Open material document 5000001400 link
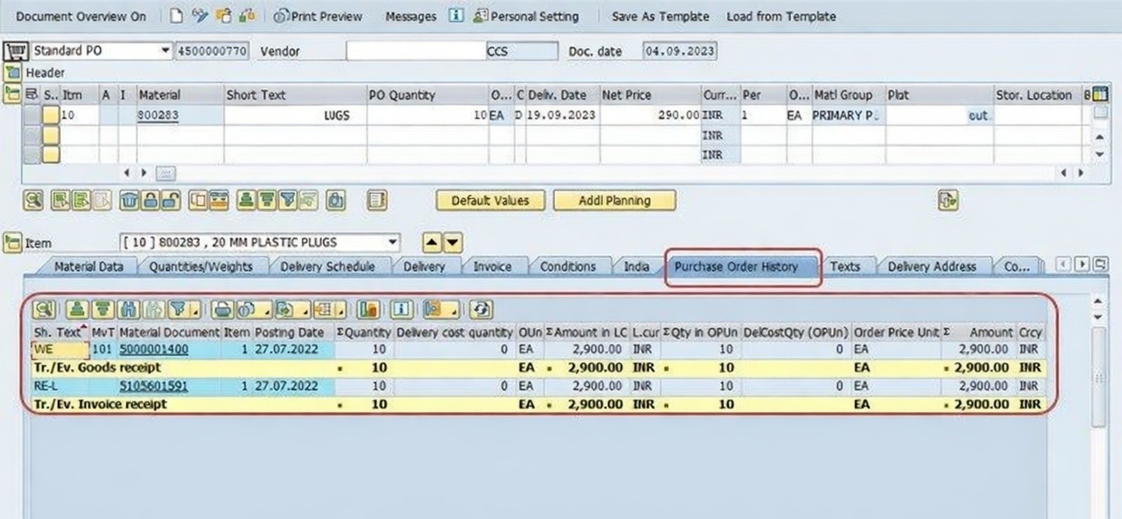This screenshot has height=519, width=1122. (155, 349)
